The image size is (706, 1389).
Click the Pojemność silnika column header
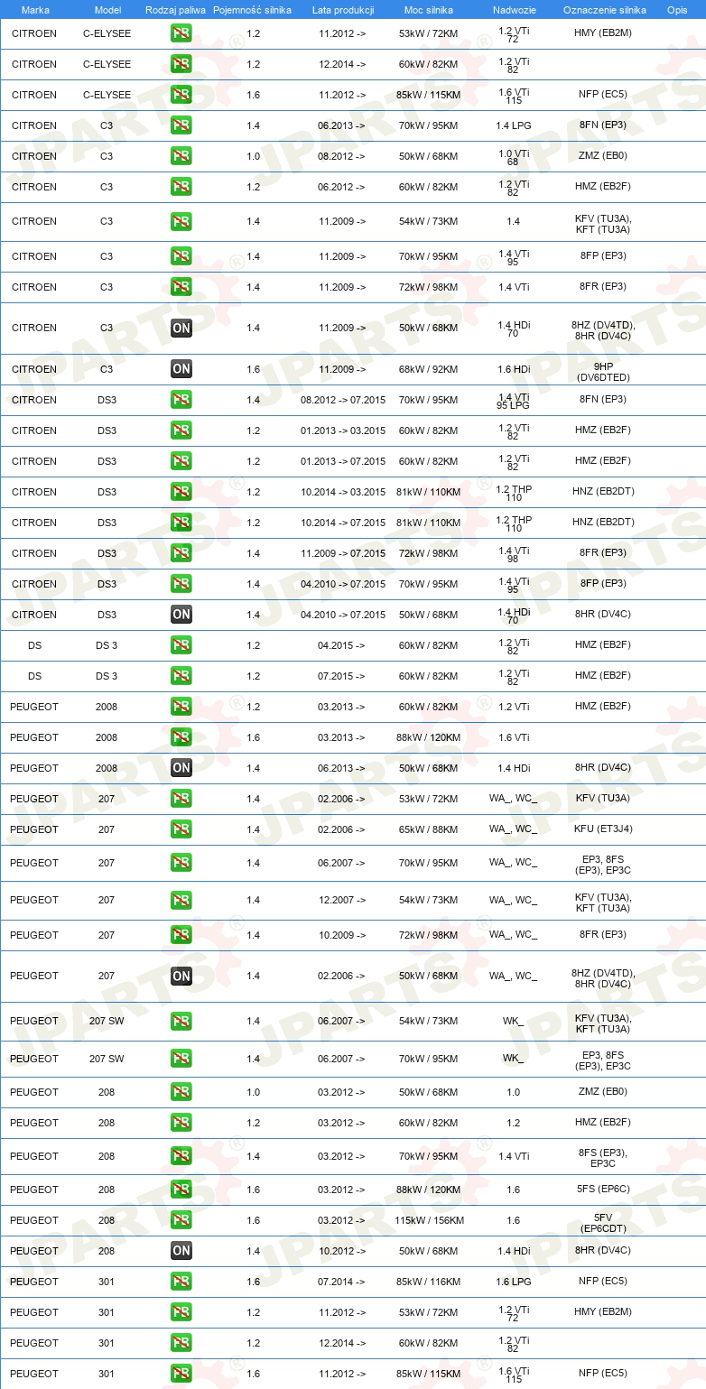pyautogui.click(x=252, y=9)
